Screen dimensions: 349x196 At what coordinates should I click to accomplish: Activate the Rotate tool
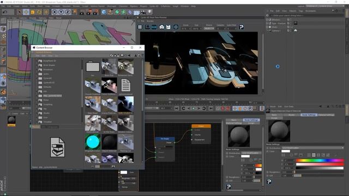click(39, 12)
